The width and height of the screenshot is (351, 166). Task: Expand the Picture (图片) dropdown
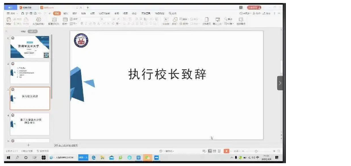(x=184, y=19)
